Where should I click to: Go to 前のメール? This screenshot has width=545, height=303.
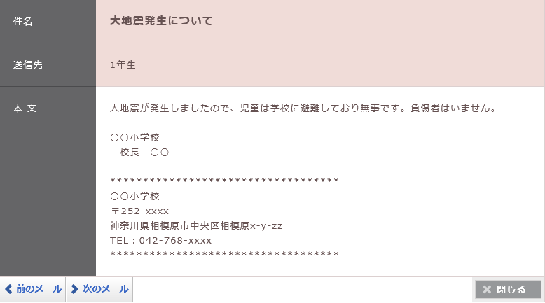[33, 289]
